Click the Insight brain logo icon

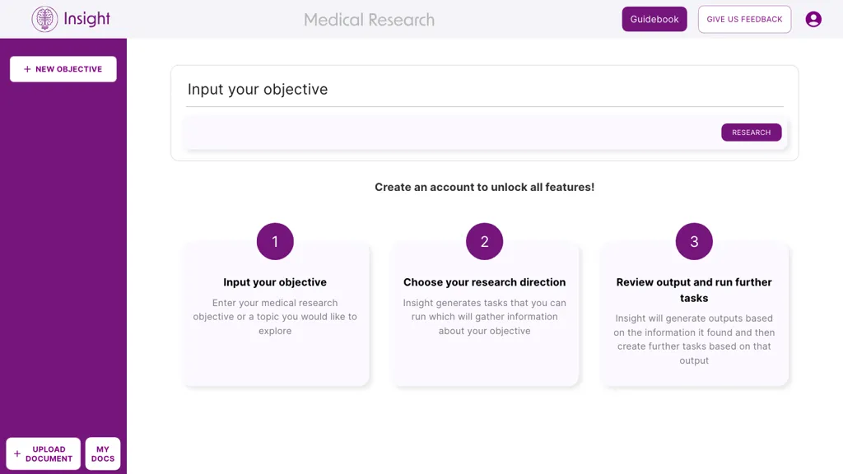[43, 18]
